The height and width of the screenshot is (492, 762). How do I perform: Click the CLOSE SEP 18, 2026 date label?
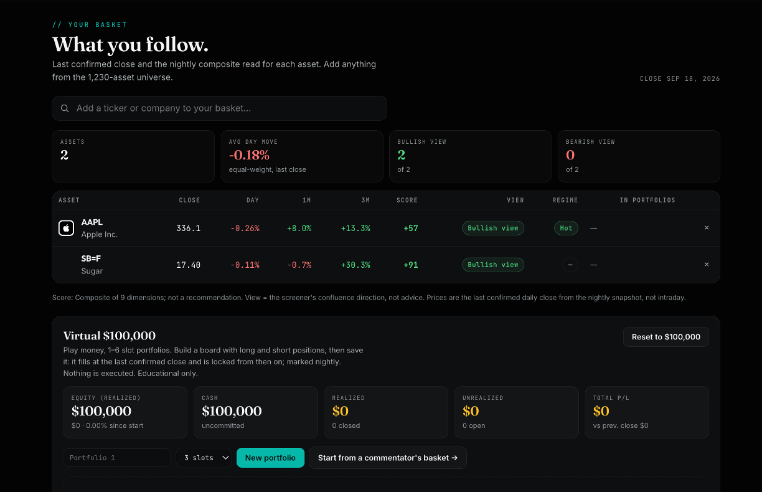680,79
